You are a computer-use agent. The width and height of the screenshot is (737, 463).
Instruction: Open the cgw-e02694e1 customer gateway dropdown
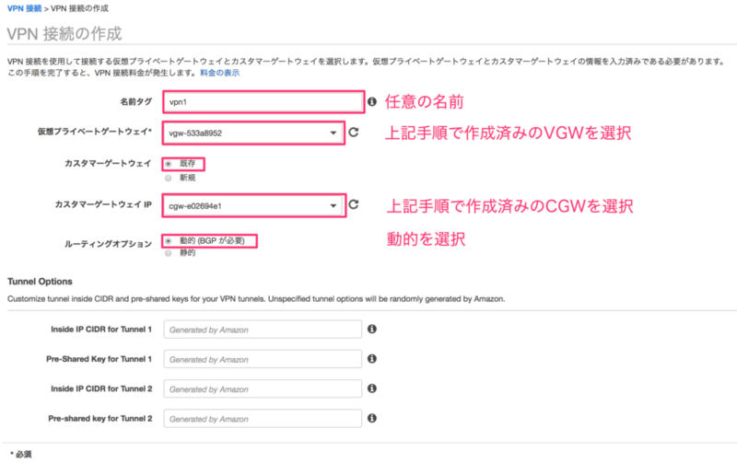(254, 205)
